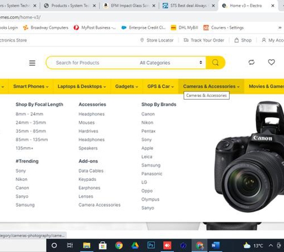The width and height of the screenshot is (284, 252).
Task: Select the 8mm - 24mm focal length
Action: (x=29, y=114)
